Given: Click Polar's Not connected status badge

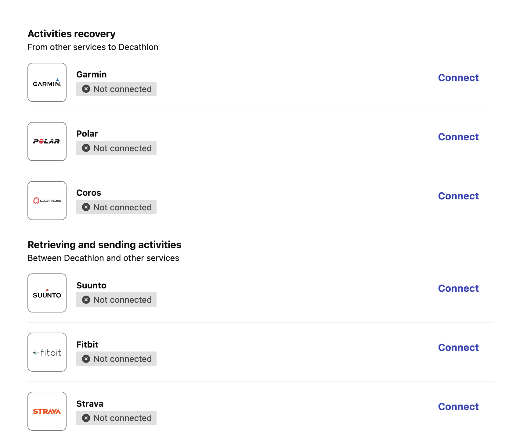Looking at the screenshot, I should point(116,148).
